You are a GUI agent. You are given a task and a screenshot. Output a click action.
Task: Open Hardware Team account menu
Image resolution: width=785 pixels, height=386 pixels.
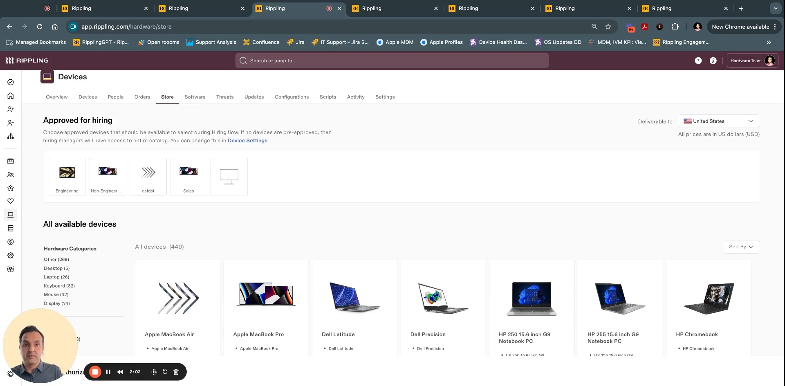pos(753,61)
